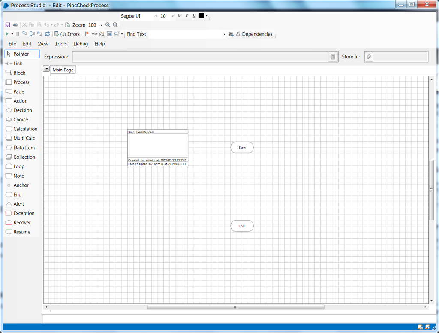The image size is (439, 333).
Task: Click the Step Over debug icon
Action: 32,34
